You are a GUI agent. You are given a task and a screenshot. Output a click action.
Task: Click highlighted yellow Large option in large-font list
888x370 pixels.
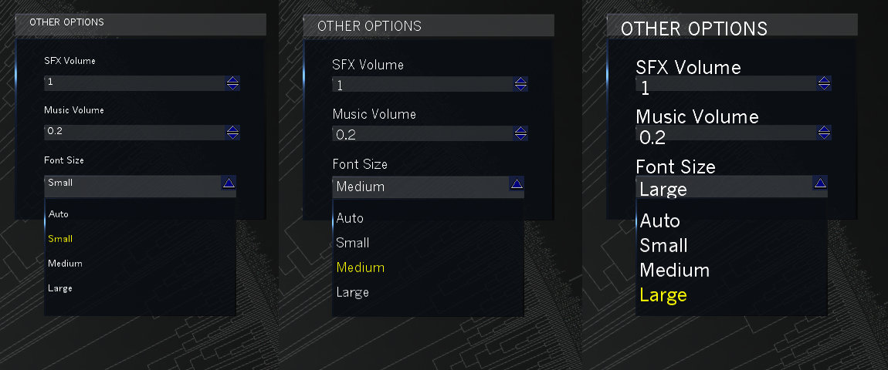point(663,295)
